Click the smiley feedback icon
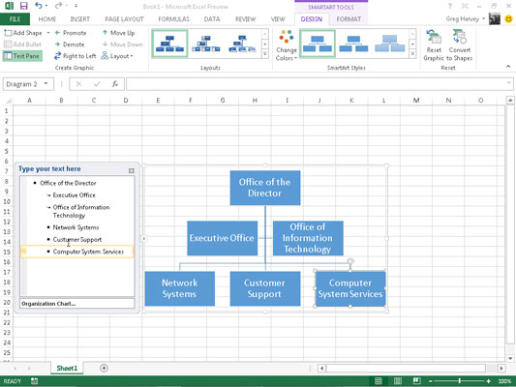The height and width of the screenshot is (387, 516). point(508,19)
